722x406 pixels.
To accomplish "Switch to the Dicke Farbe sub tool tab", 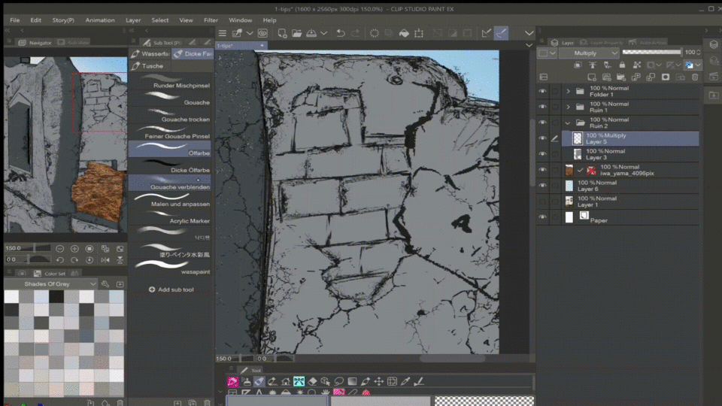I will point(193,54).
